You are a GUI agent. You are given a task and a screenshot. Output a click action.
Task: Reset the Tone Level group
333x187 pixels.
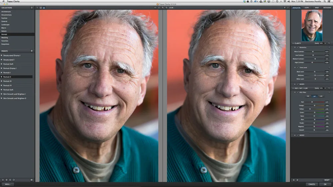pyautogui.click(x=329, y=67)
